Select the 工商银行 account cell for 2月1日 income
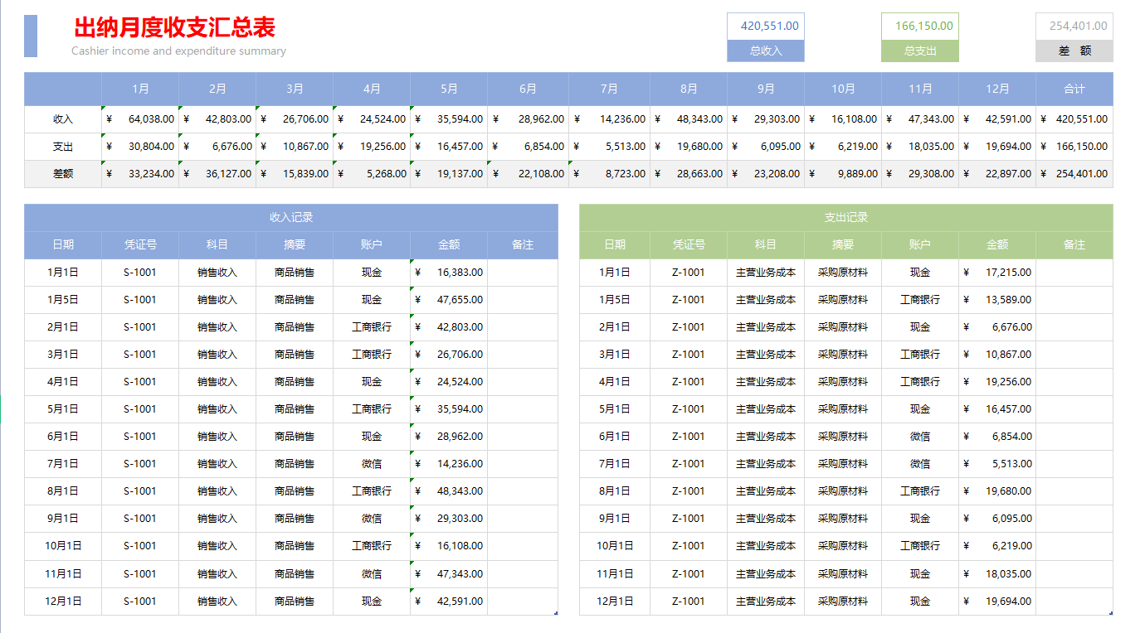Image resolution: width=1145 pixels, height=633 pixels. [x=371, y=326]
